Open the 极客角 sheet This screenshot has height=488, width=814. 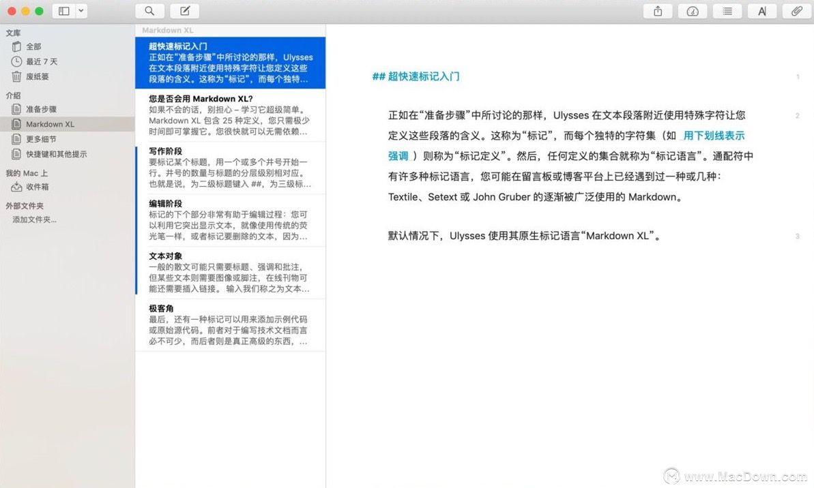click(x=231, y=324)
